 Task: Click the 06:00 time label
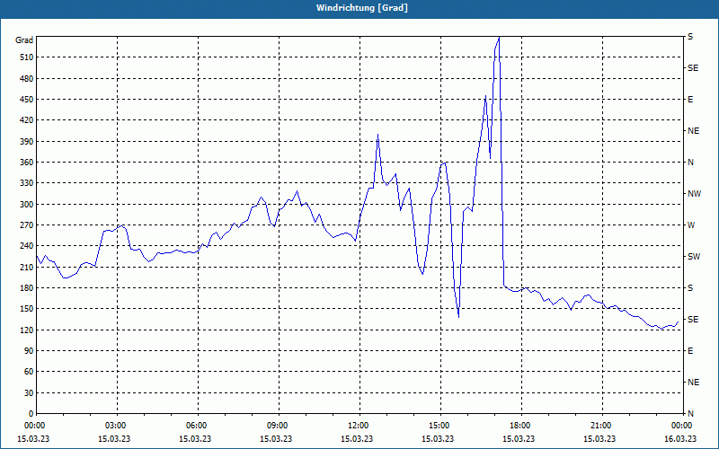tap(198, 426)
